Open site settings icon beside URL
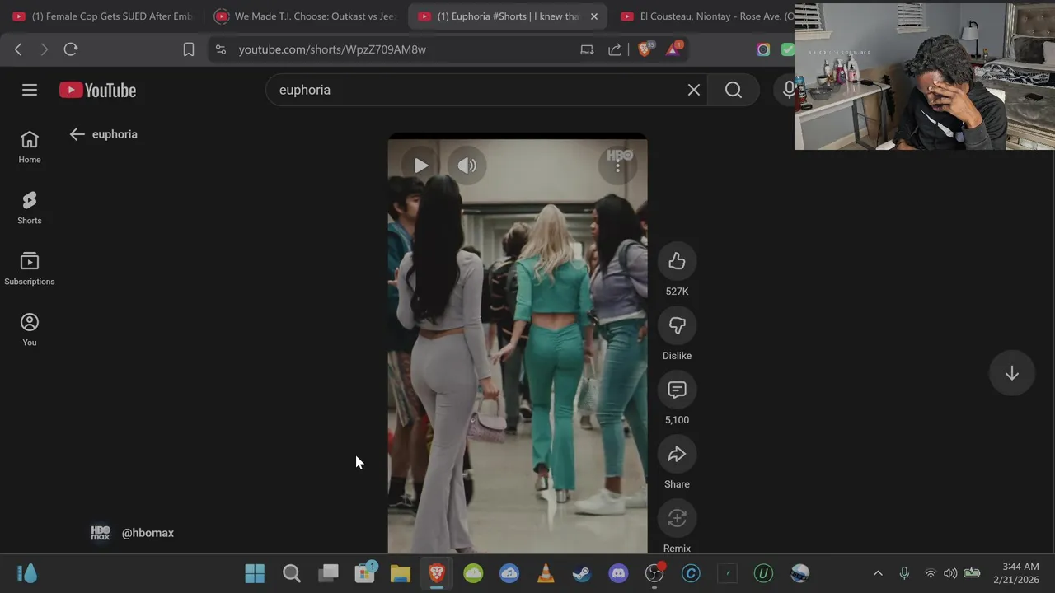Screen dimensions: 1055x593 tap(221, 49)
